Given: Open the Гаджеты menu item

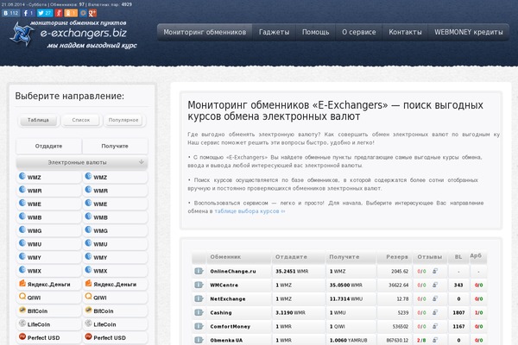Looking at the screenshot, I should click(274, 33).
